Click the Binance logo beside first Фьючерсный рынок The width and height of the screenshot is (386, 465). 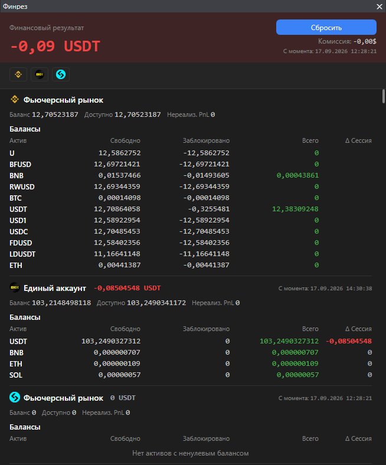pyautogui.click(x=15, y=99)
